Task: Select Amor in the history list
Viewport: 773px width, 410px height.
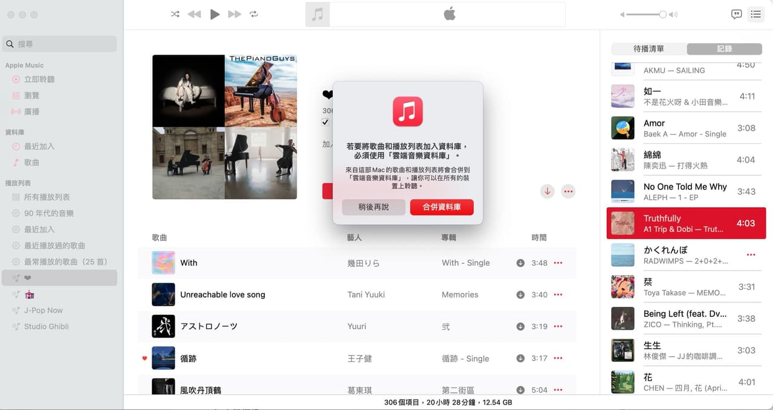Action: tap(686, 128)
